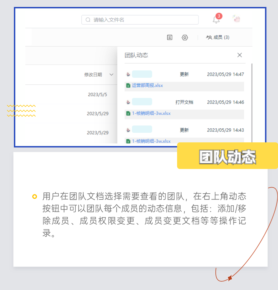Click blurred member name in 14:43 entry
278x290 pixels.
[142, 129]
